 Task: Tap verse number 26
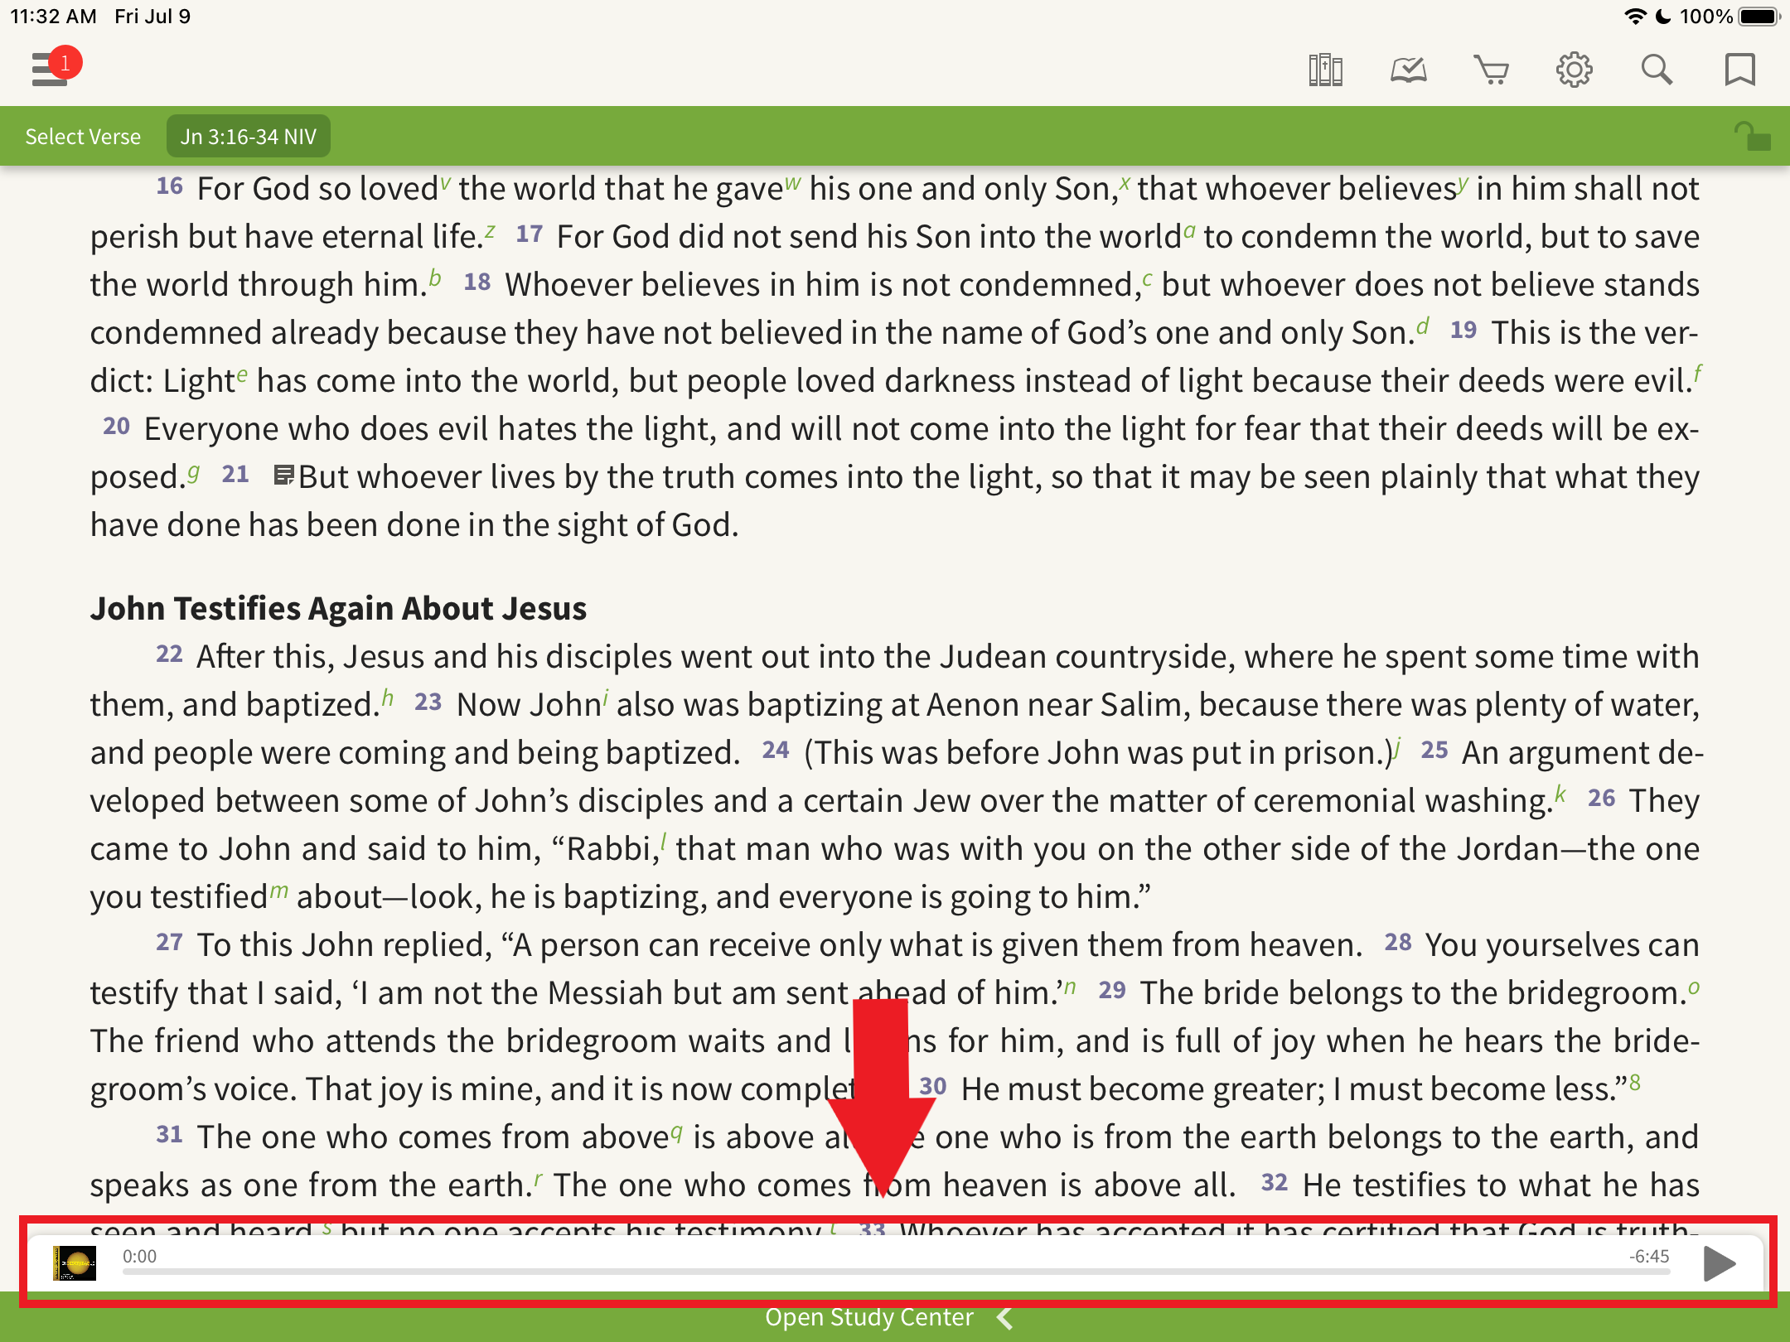tap(1601, 799)
